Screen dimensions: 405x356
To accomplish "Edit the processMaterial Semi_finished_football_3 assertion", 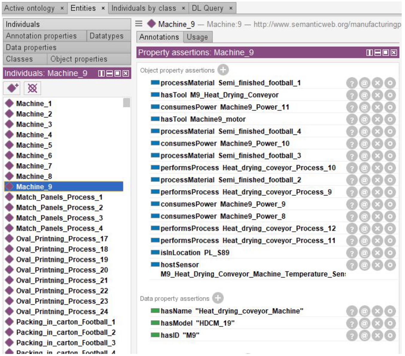I will pyautogui.click(x=390, y=156).
